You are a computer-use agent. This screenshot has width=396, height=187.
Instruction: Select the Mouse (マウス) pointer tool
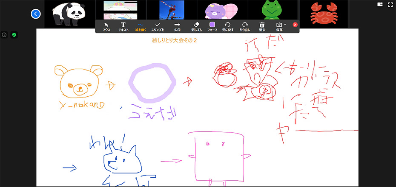106,27
